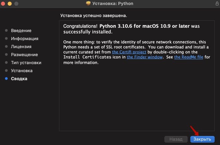Click the Назад button
The width and height of the screenshot is (220, 145).
(176, 139)
